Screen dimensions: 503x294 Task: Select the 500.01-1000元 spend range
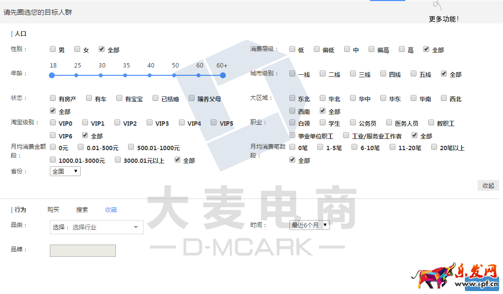pyautogui.click(x=131, y=147)
